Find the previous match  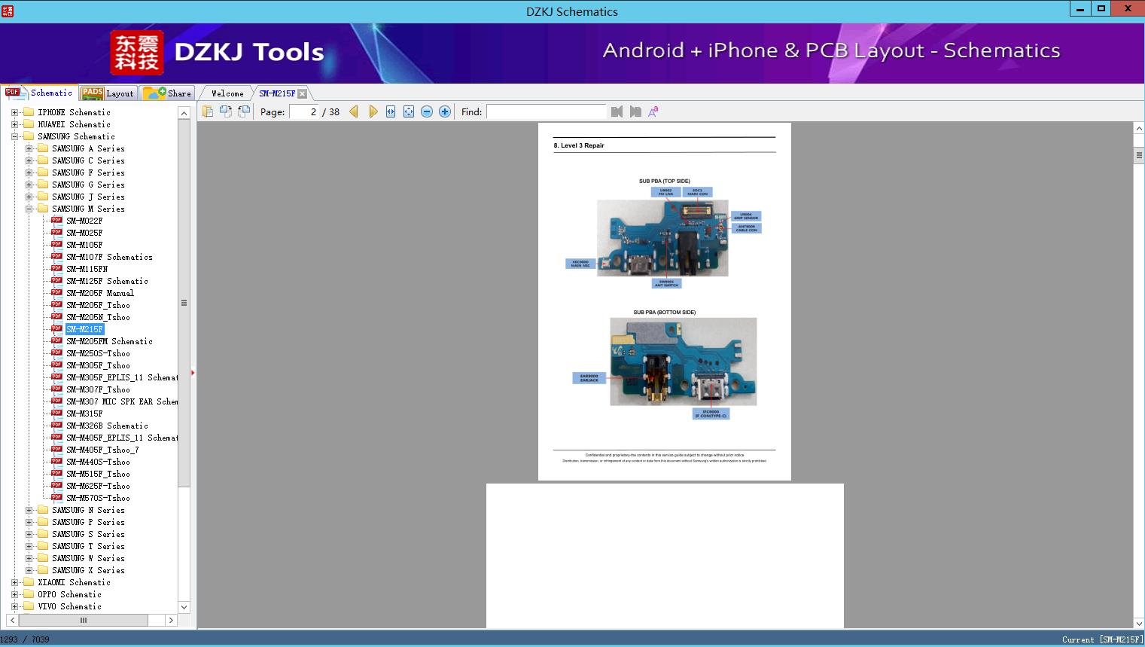click(617, 111)
